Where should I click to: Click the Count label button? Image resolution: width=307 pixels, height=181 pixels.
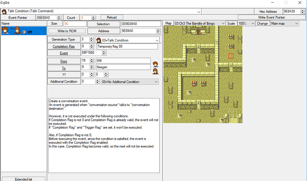(x=71, y=17)
